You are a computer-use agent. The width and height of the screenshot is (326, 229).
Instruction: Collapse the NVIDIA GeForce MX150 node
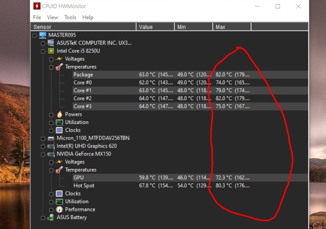[43, 154]
